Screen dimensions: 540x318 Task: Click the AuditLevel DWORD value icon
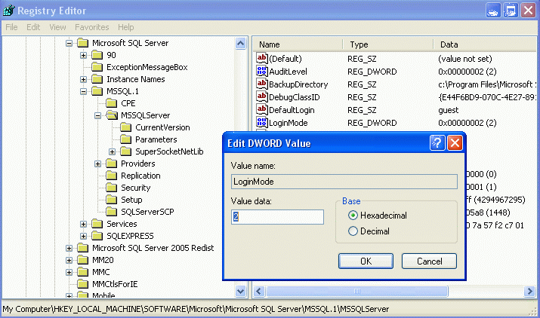(x=262, y=72)
